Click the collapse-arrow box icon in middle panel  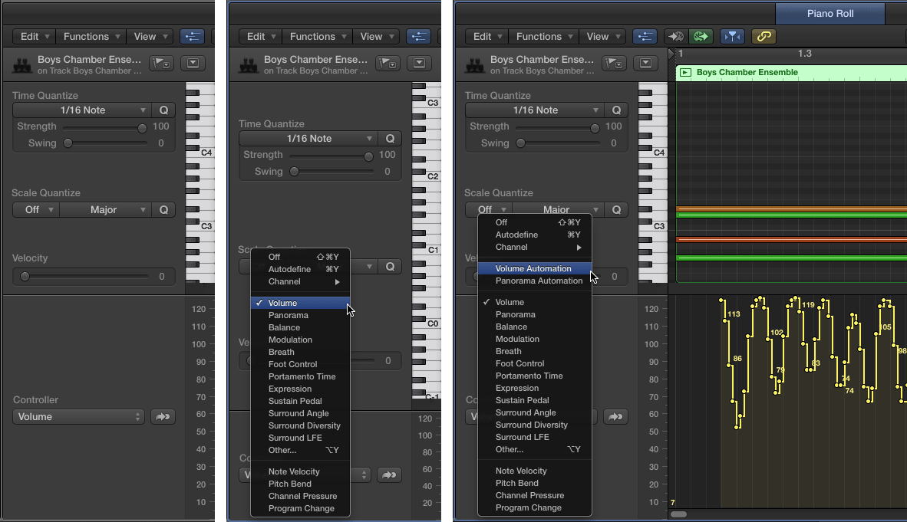click(419, 63)
